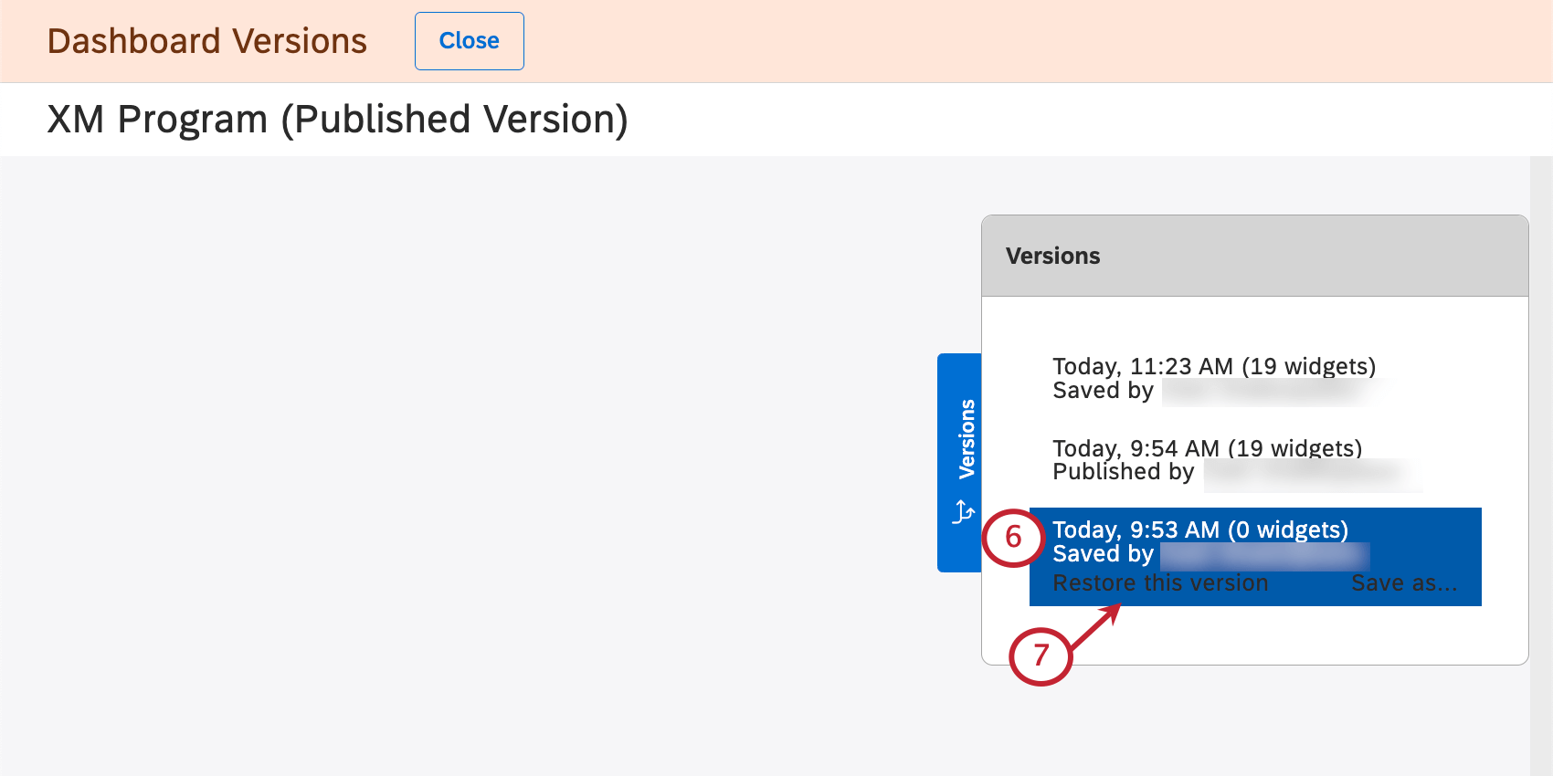Click Saved by on the 11:23 AM entry
This screenshot has height=776, width=1553.
coord(1103,390)
